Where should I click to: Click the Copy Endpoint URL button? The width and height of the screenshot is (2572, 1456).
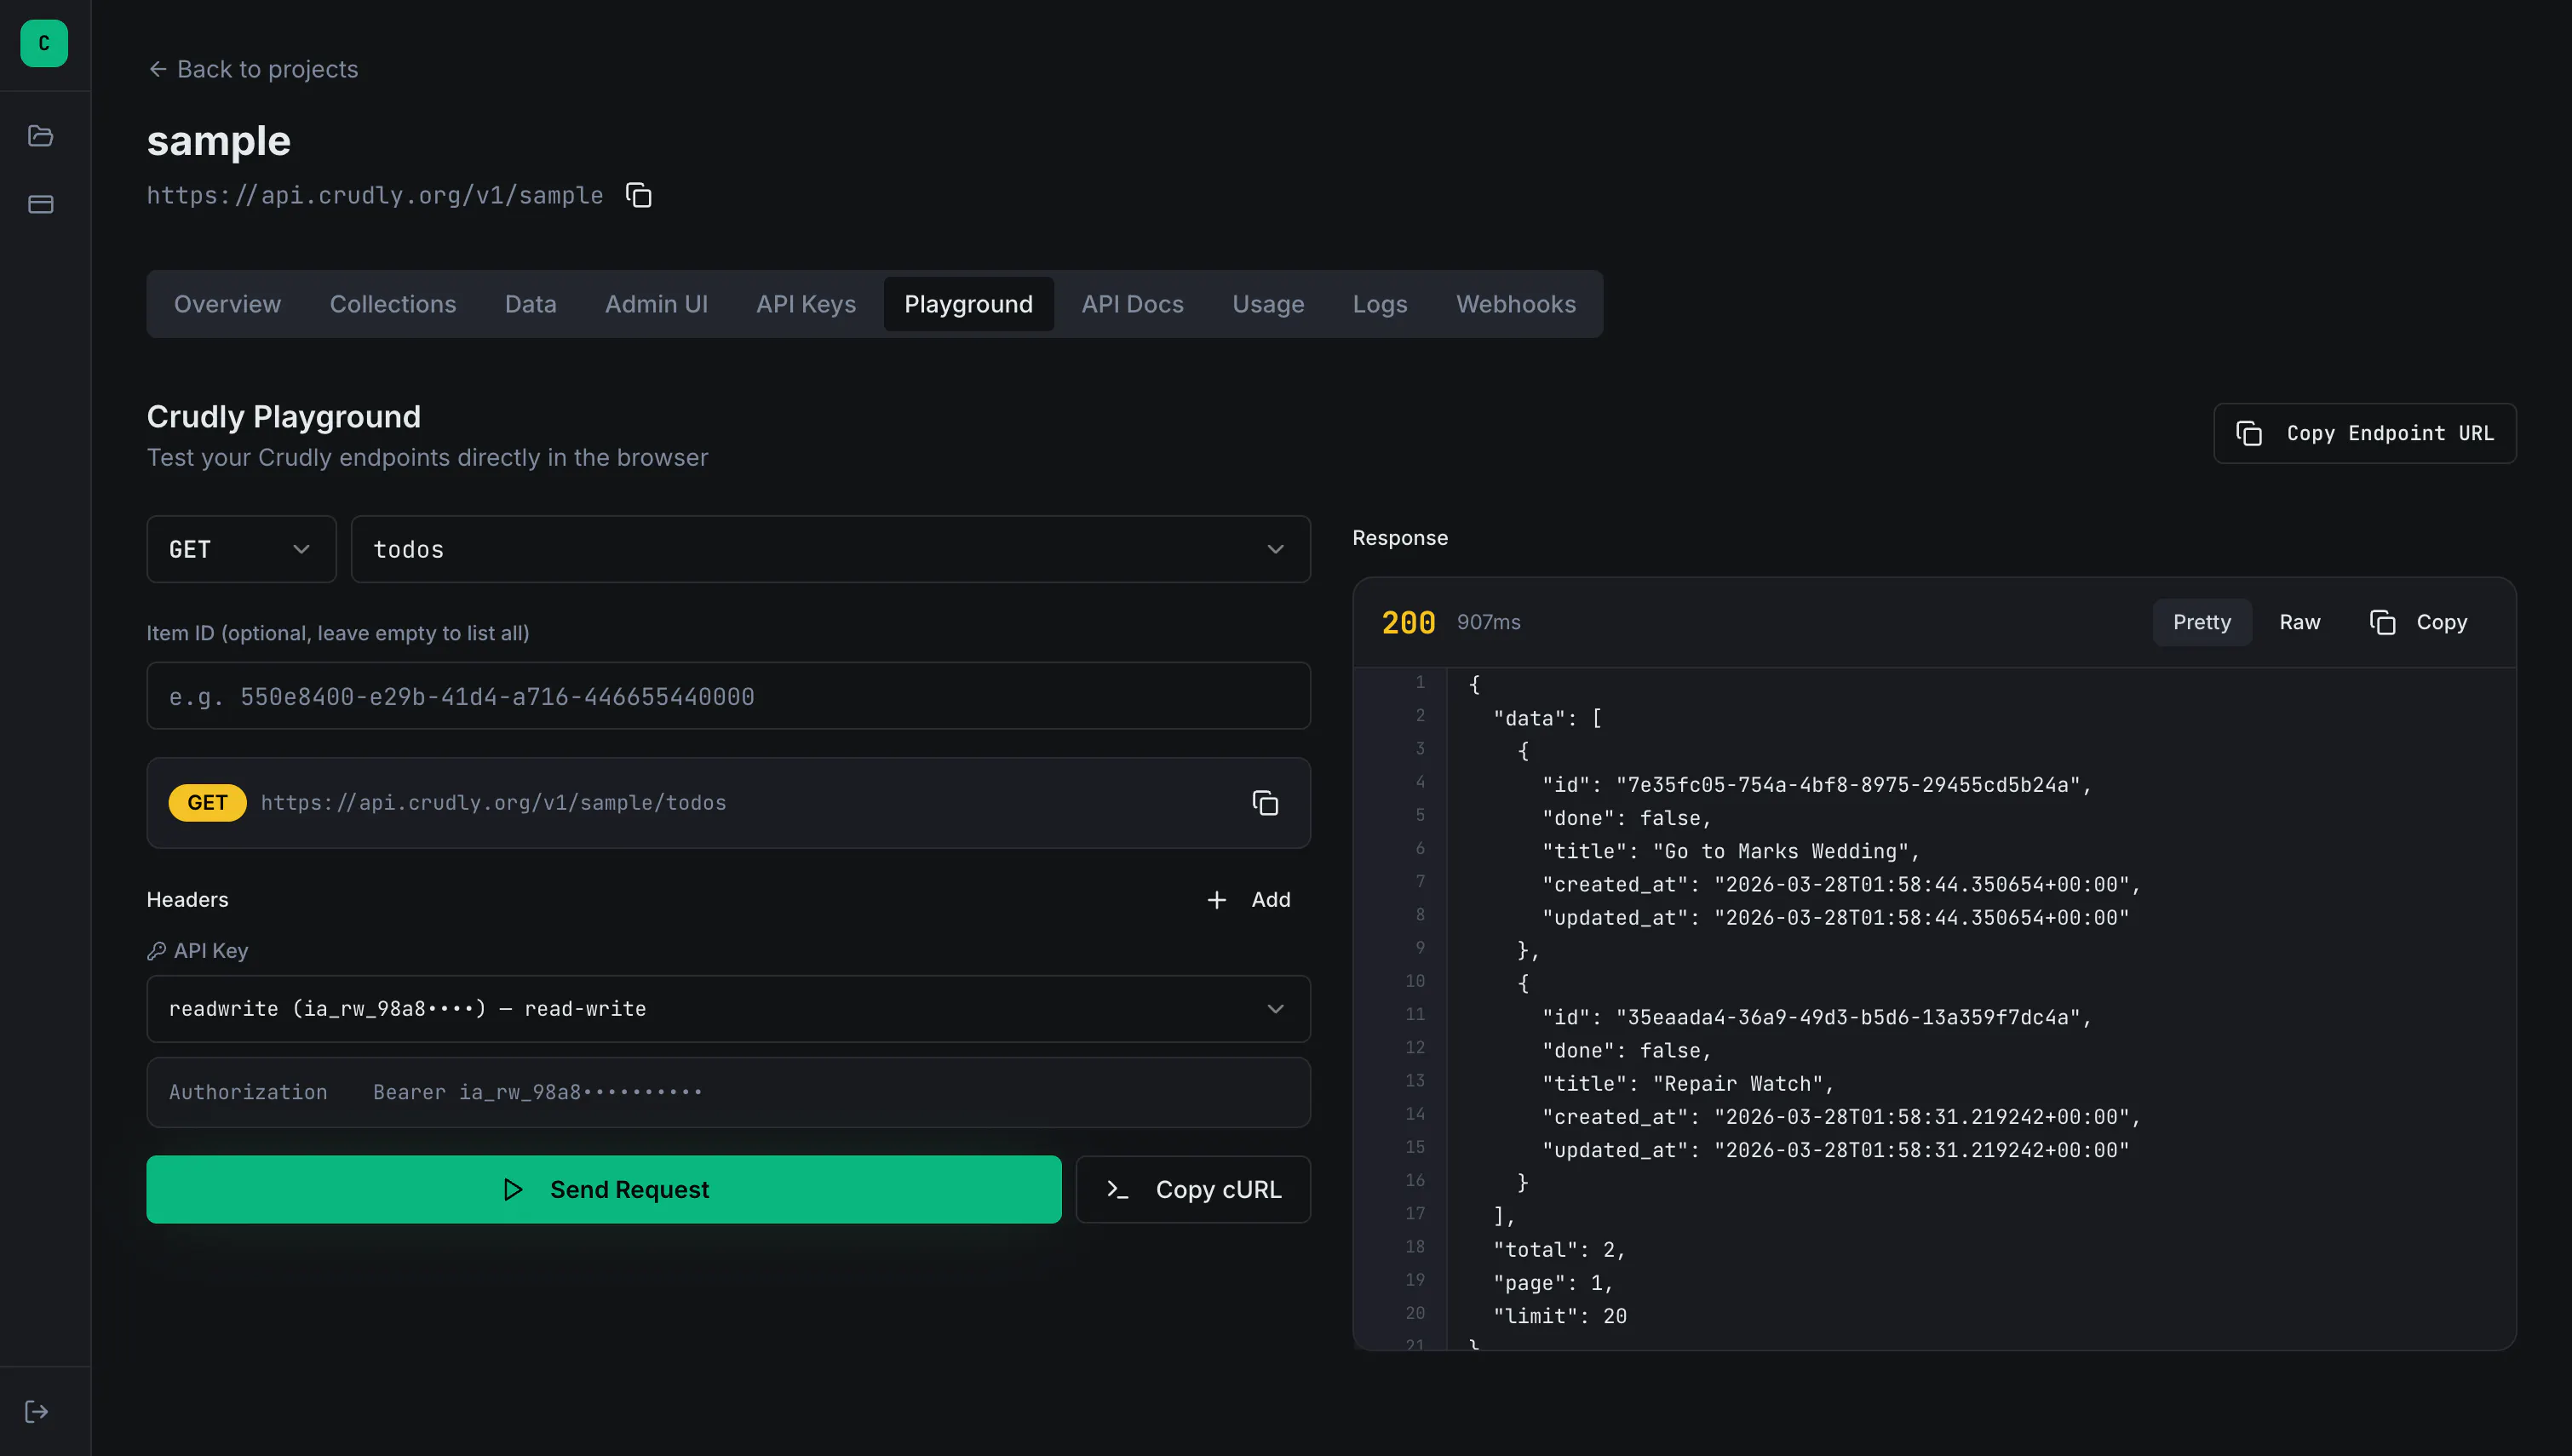coord(2364,433)
